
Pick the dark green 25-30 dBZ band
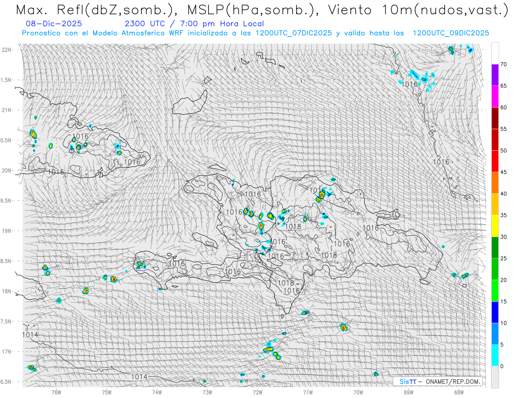pyautogui.click(x=495, y=248)
